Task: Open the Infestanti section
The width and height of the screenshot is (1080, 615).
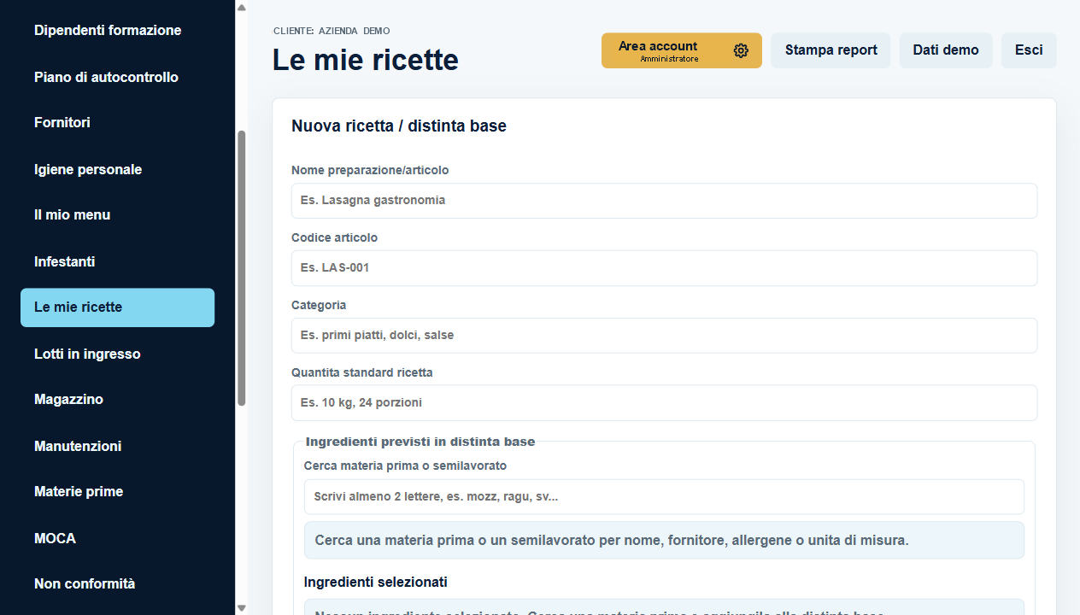Action: point(117,261)
